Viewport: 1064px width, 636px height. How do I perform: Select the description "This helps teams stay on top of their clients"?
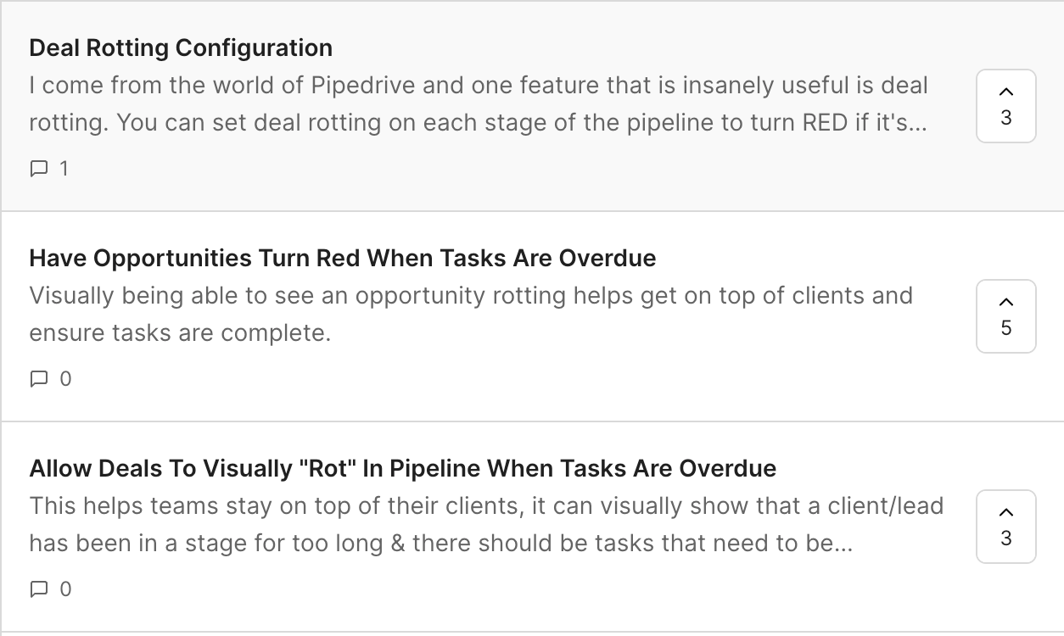(x=486, y=525)
